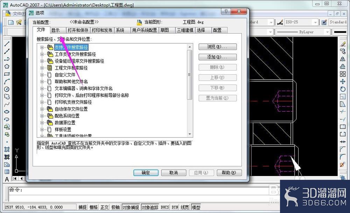Screen dimensions: 350x213
Task: Click the tree list vertical scrollbar thumb
Action: pyautogui.click(x=189, y=75)
